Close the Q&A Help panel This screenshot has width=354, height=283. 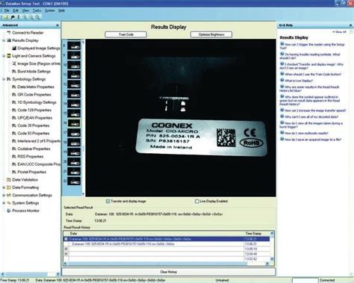click(x=350, y=25)
